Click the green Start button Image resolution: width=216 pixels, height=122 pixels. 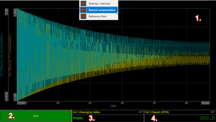click(x=36, y=116)
